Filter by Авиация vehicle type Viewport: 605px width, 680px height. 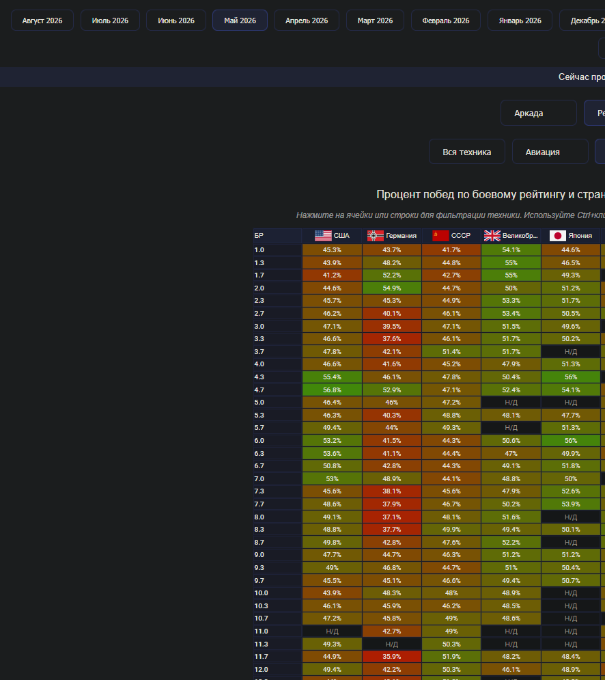[x=550, y=152]
